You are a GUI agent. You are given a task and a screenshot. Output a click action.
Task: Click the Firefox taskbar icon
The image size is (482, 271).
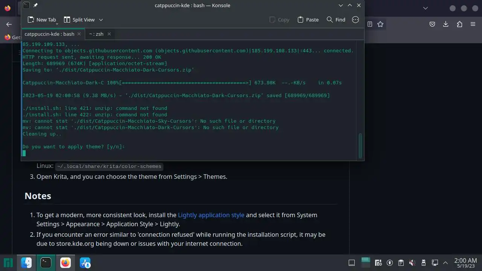pyautogui.click(x=66, y=263)
